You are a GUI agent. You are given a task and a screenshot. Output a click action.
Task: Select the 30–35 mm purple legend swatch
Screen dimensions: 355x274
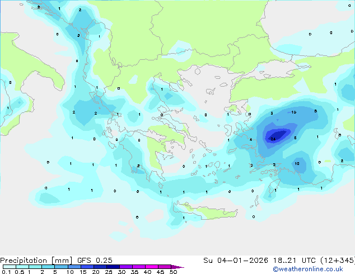(126, 267)
